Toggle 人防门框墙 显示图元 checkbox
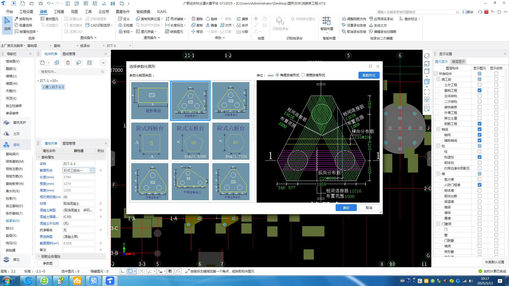Screen dimensions: 509x286 point(479,185)
